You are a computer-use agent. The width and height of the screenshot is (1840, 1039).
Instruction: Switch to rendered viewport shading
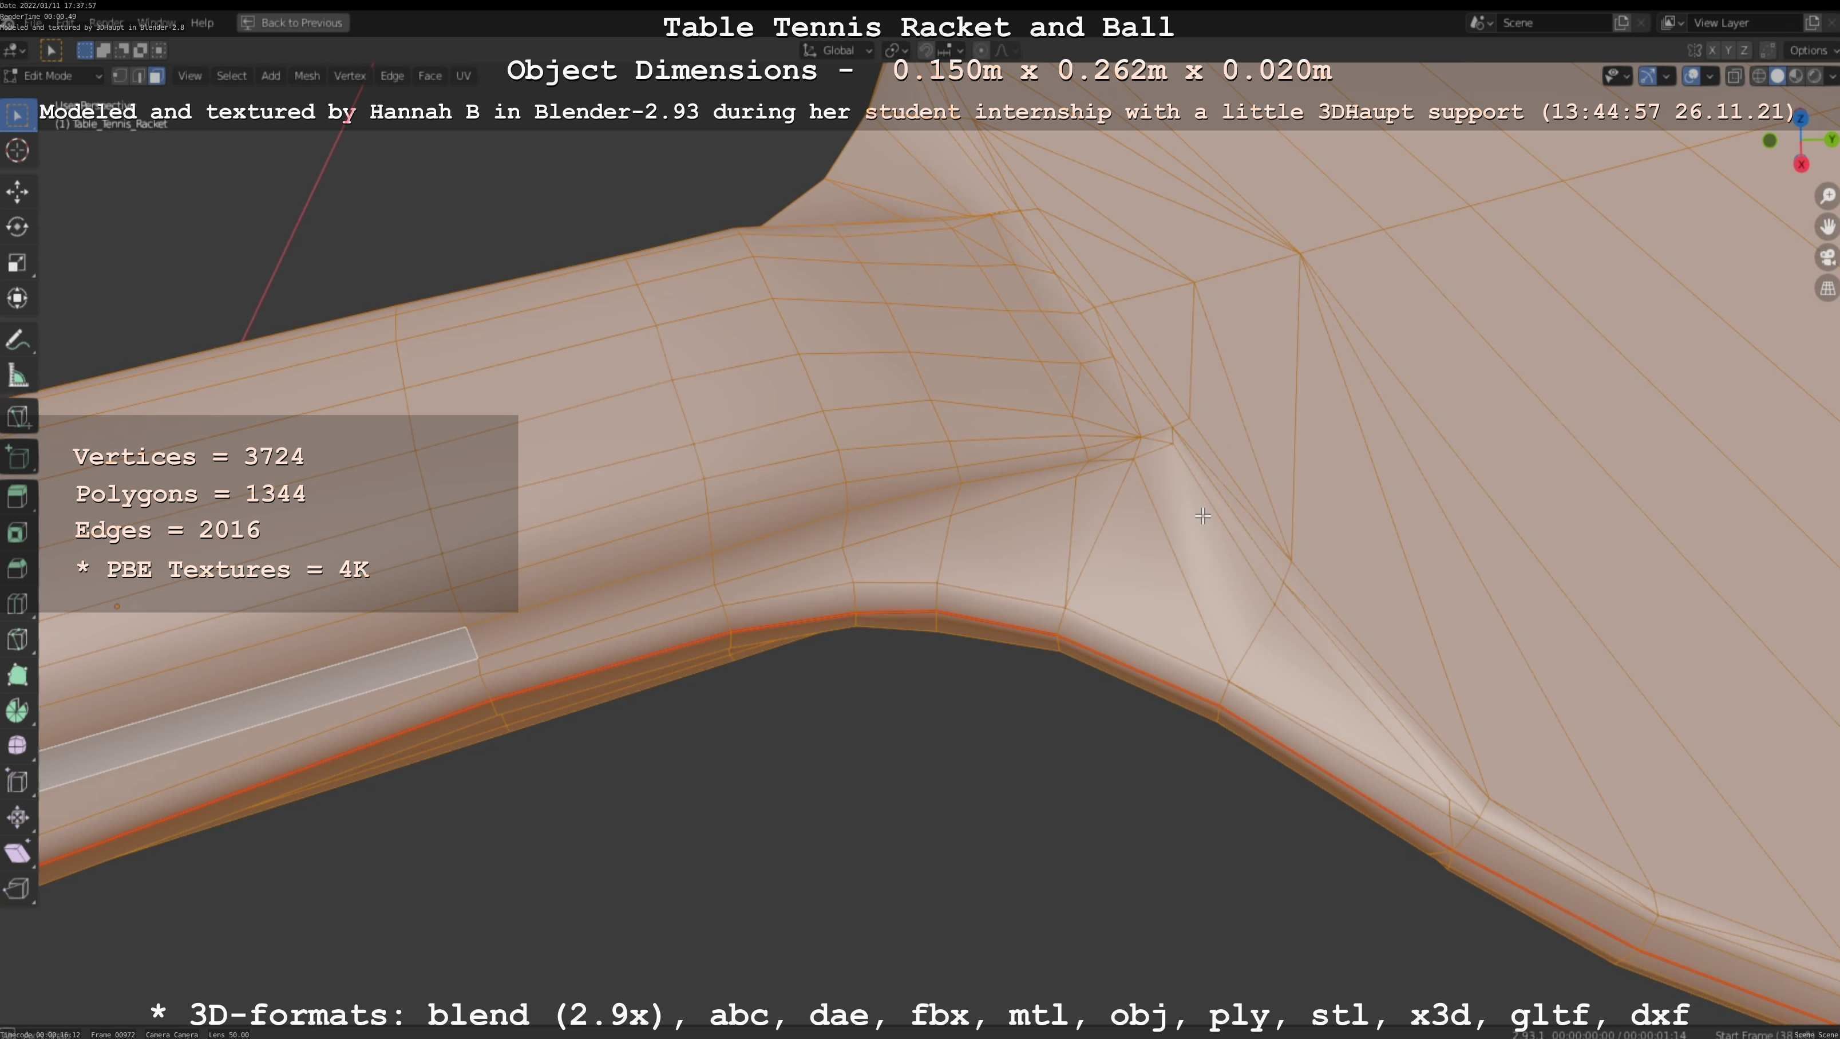click(1814, 76)
